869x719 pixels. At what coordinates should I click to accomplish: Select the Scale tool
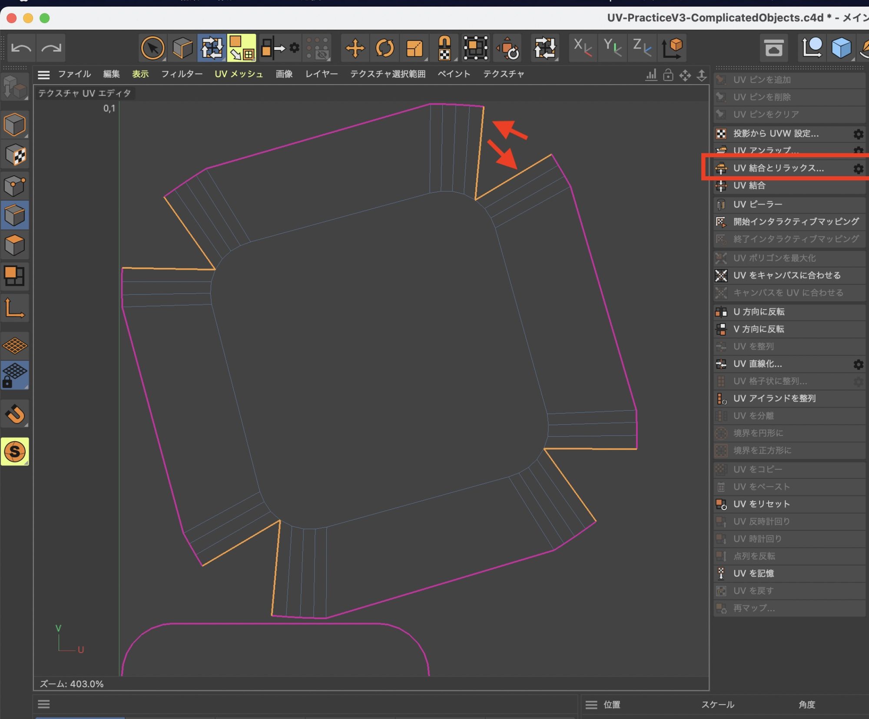pyautogui.click(x=414, y=48)
